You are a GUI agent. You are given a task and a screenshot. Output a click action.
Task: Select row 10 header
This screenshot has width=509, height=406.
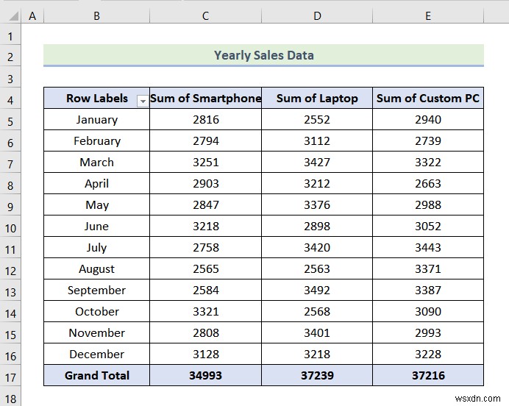pyautogui.click(x=10, y=228)
